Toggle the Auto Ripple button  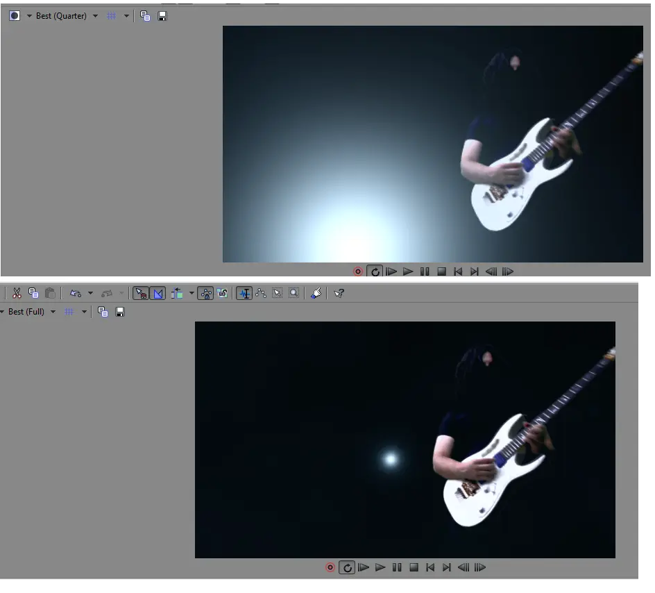coord(177,293)
